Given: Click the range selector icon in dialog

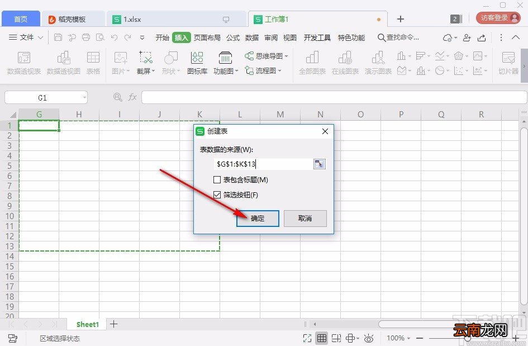Looking at the screenshot, I should (x=319, y=164).
